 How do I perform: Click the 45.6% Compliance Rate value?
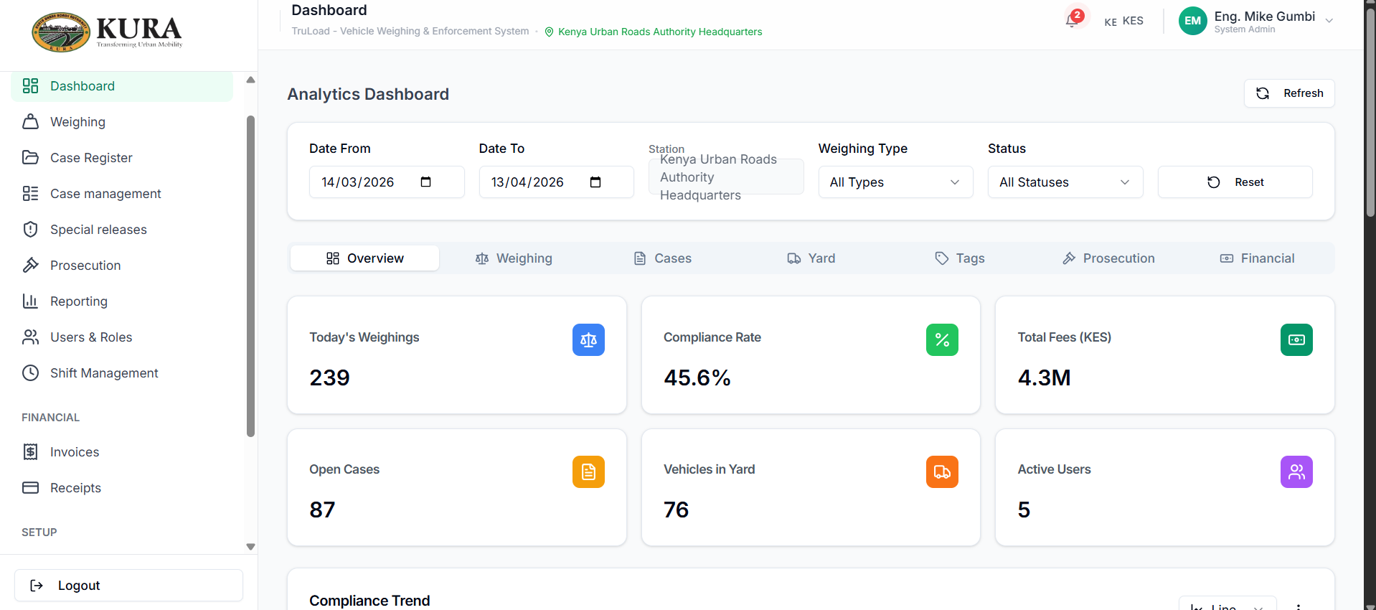[697, 377]
